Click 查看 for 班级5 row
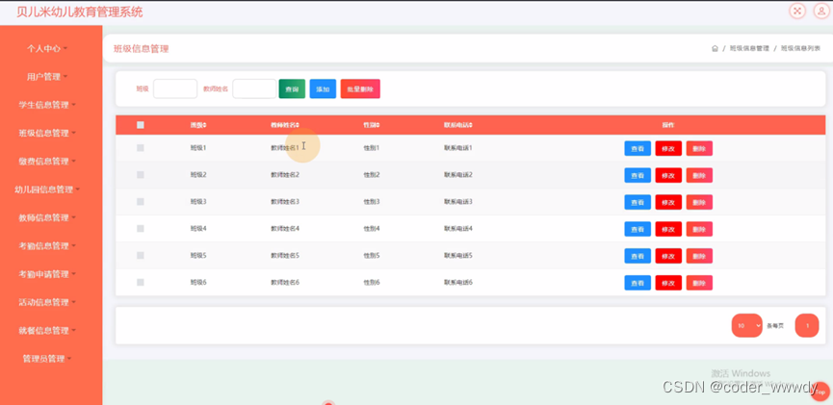This screenshot has height=405, width=833. pyautogui.click(x=638, y=256)
